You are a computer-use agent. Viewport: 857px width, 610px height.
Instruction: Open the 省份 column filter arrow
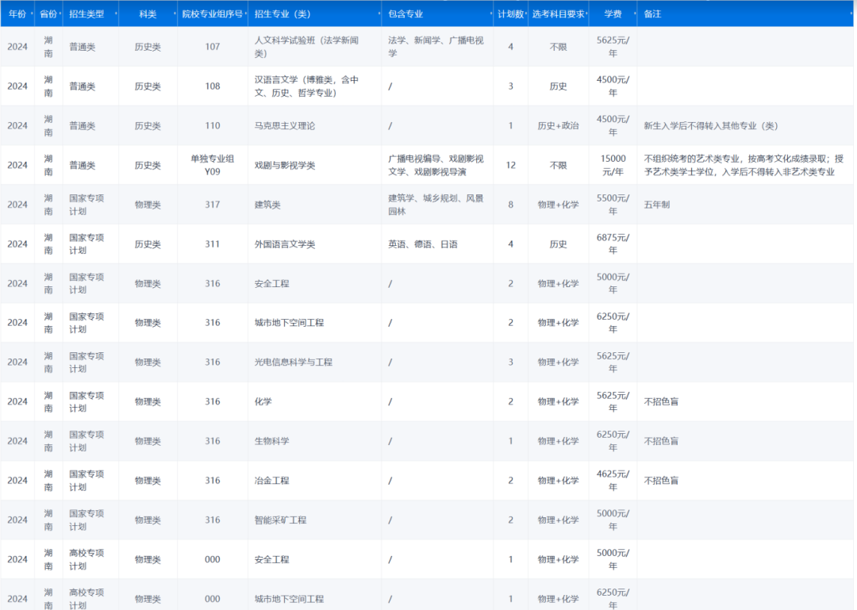60,13
